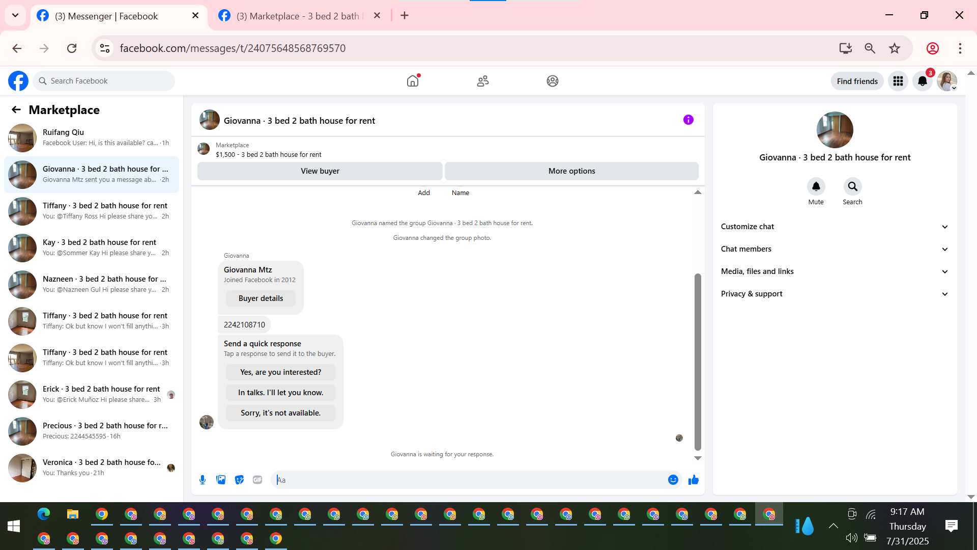Click the message input field
The height and width of the screenshot is (550, 977).
point(468,480)
